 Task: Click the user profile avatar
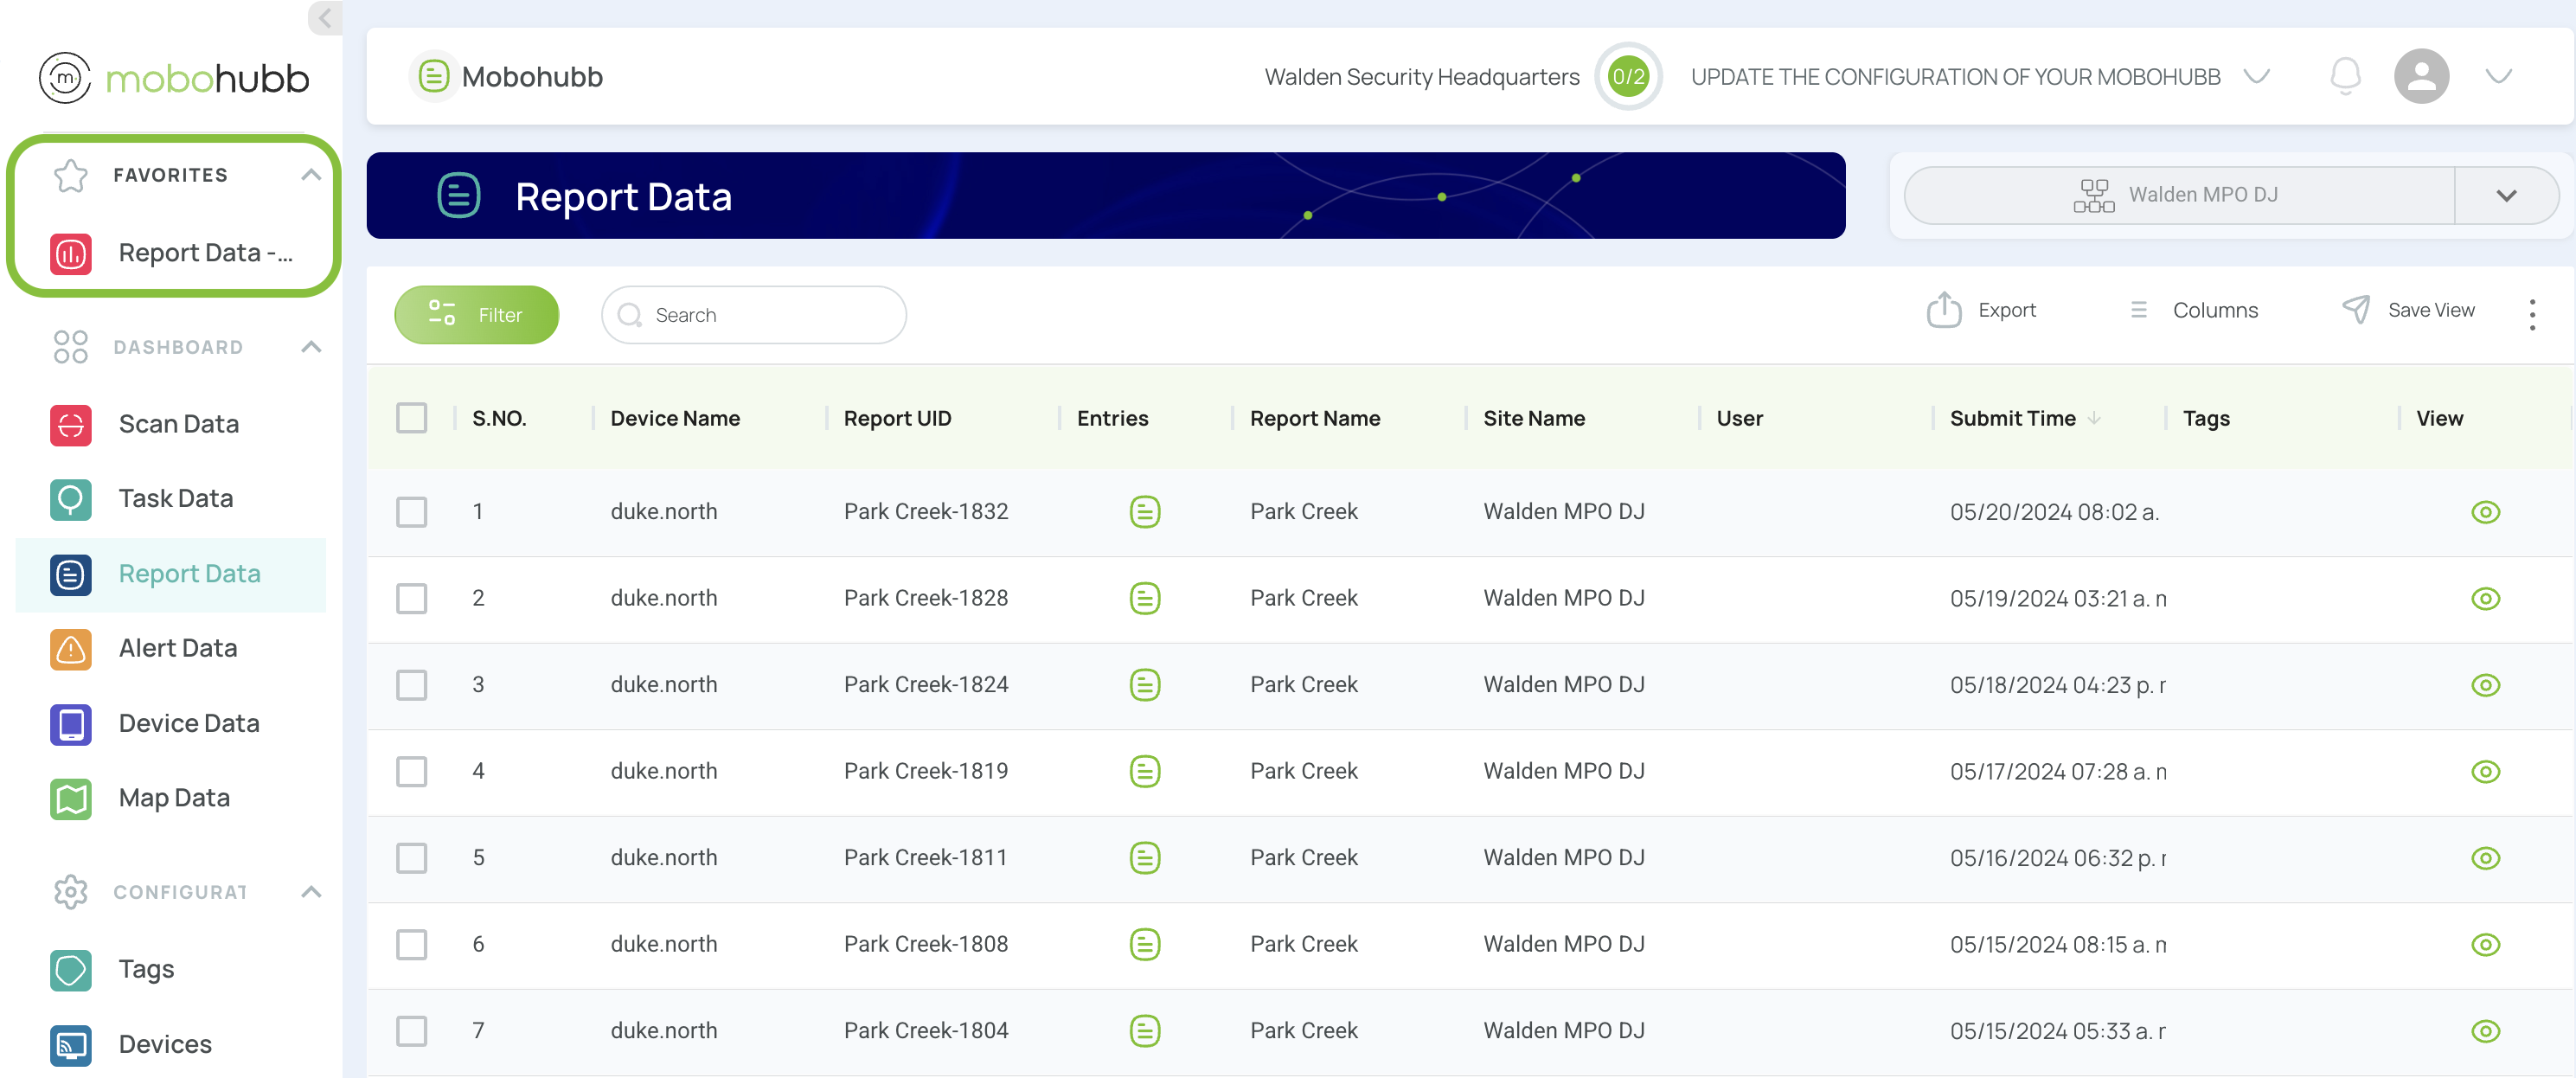(x=2421, y=76)
